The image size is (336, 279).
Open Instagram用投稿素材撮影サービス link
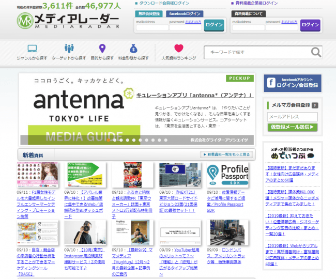click(x=84, y=259)
